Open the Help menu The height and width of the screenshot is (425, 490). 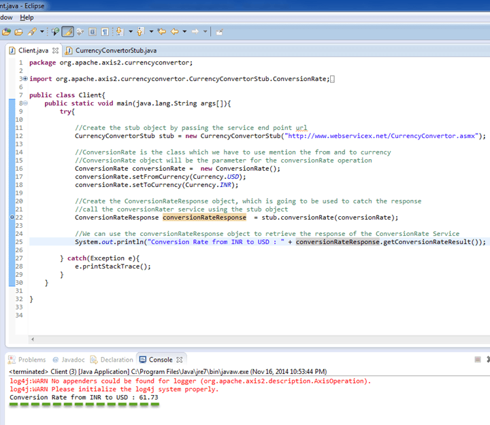27,17
